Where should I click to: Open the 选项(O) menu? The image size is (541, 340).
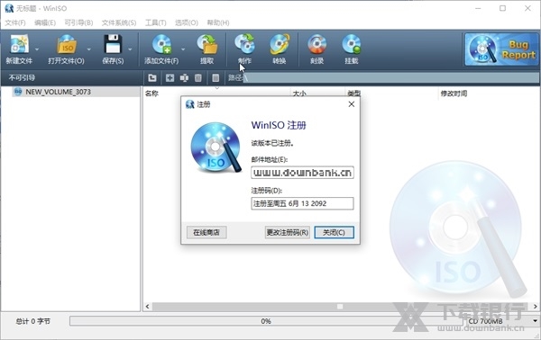(187, 22)
